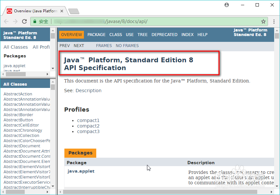Screen dimensions: 280x195
Task: Click the FRAMES link
Action: coord(104,46)
